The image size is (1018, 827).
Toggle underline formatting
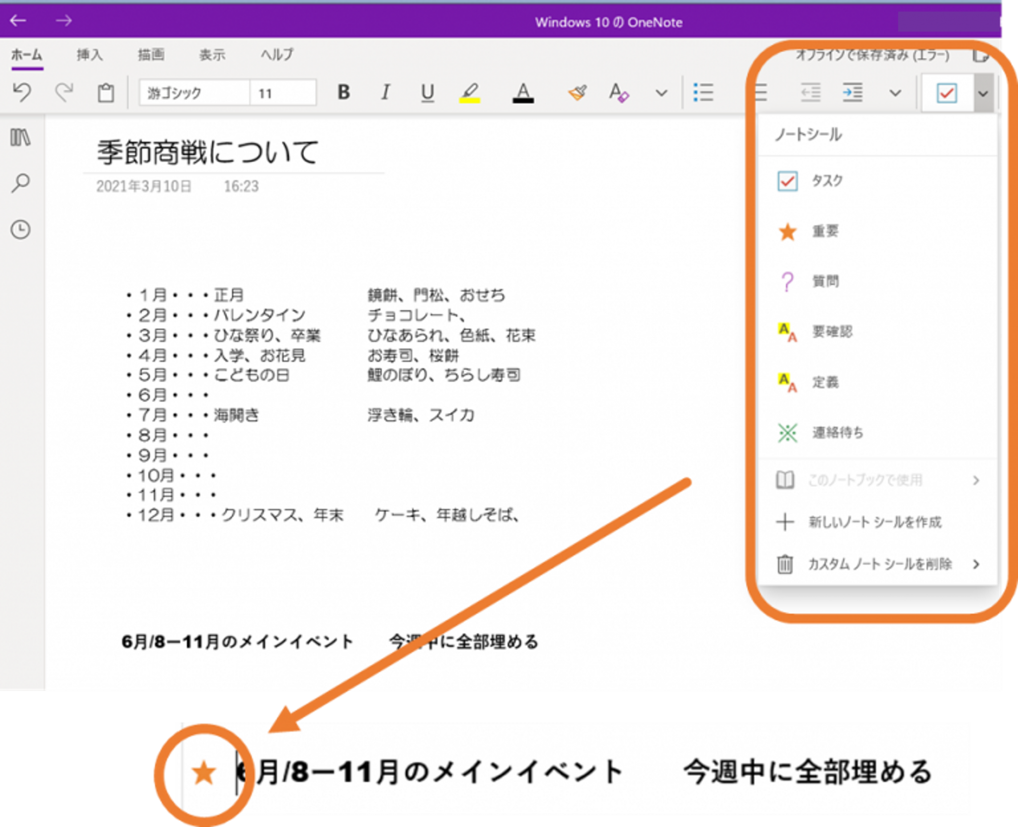click(x=427, y=92)
